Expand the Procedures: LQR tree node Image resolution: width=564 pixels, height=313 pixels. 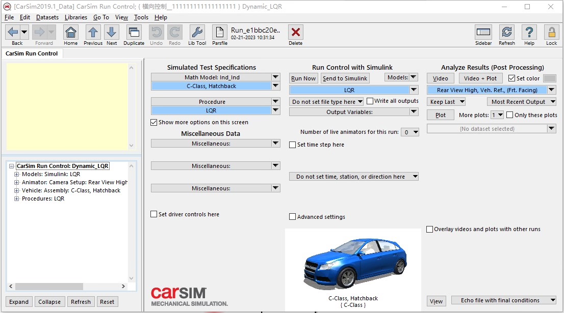16,199
